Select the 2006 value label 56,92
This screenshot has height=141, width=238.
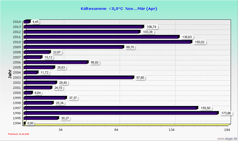coord(95,62)
